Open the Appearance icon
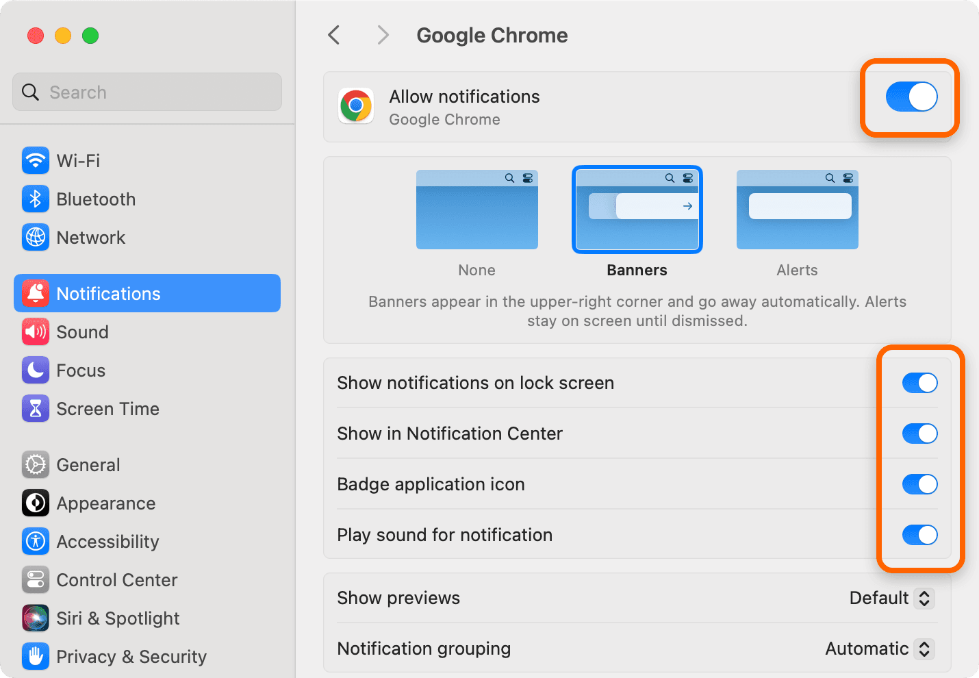Viewport: 979px width, 678px height. pyautogui.click(x=36, y=503)
